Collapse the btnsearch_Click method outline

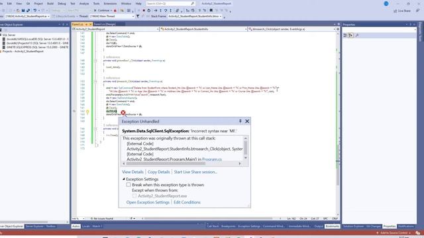point(95,81)
